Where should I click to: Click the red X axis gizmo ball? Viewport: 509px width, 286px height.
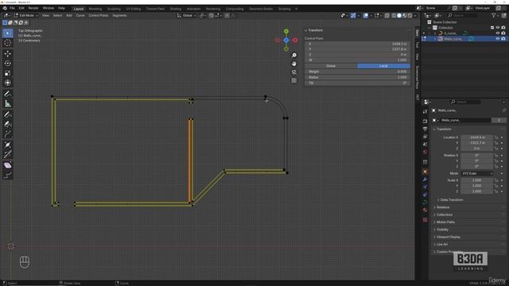(x=295, y=41)
